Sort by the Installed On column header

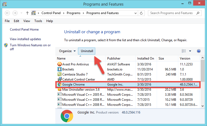click(146, 58)
